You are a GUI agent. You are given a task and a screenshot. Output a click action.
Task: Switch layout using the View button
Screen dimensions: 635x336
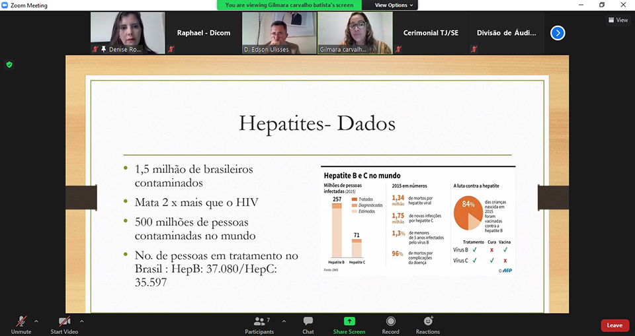click(x=618, y=20)
